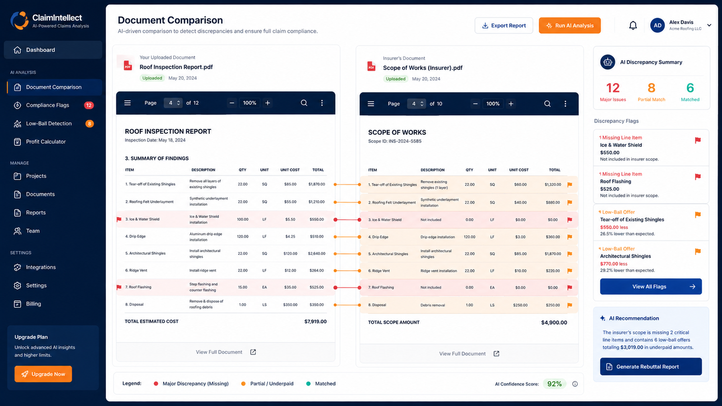Click Generate Rebuttal Report
722x406 pixels.
(651, 367)
